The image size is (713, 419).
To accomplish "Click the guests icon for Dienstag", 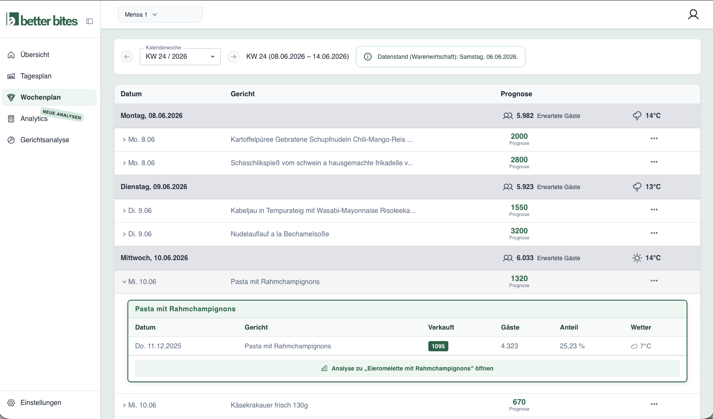I will (508, 187).
